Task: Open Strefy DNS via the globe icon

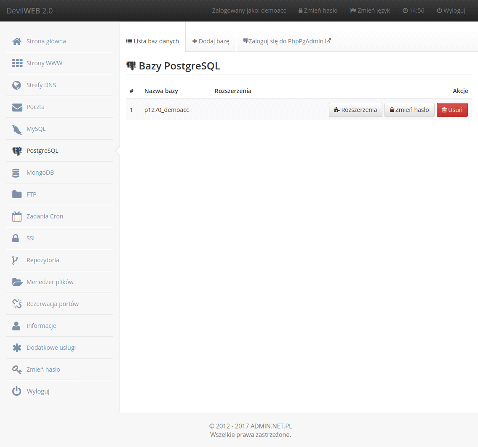Action: (17, 85)
